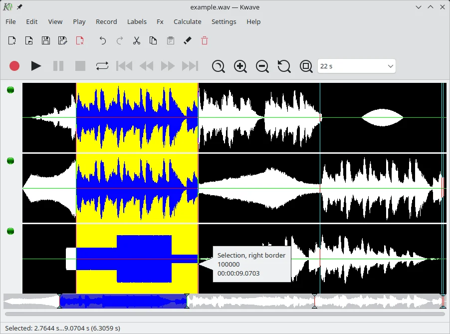Zoom in on the waveform

tap(240, 66)
